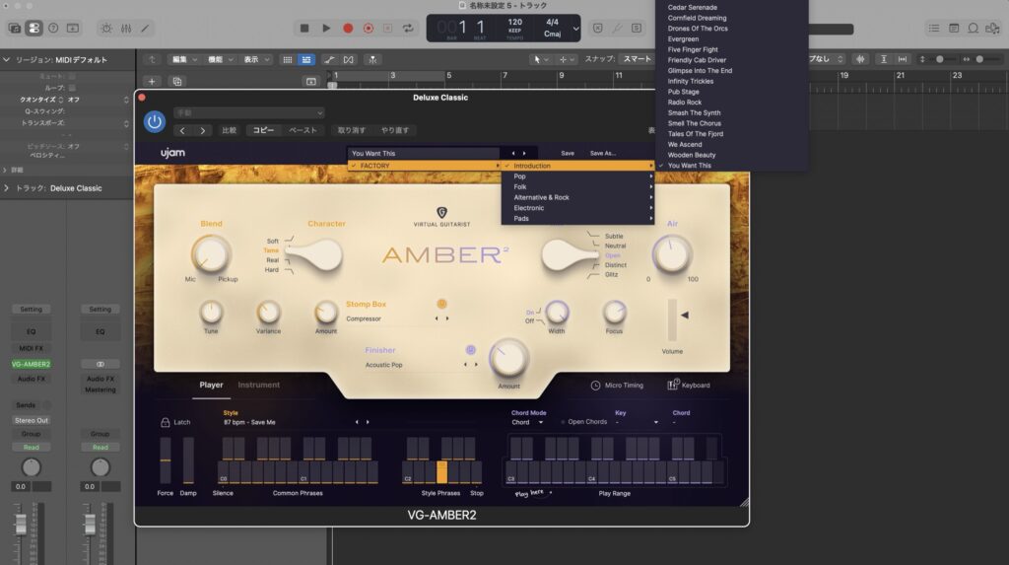The width and height of the screenshot is (1009, 565).
Task: Click the Amber Save button
Action: 568,154
